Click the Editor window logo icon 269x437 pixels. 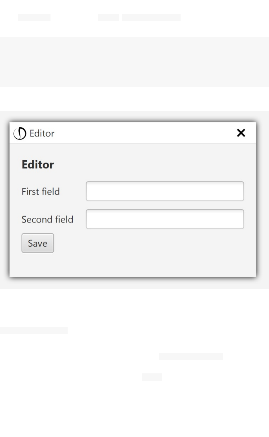pos(20,133)
